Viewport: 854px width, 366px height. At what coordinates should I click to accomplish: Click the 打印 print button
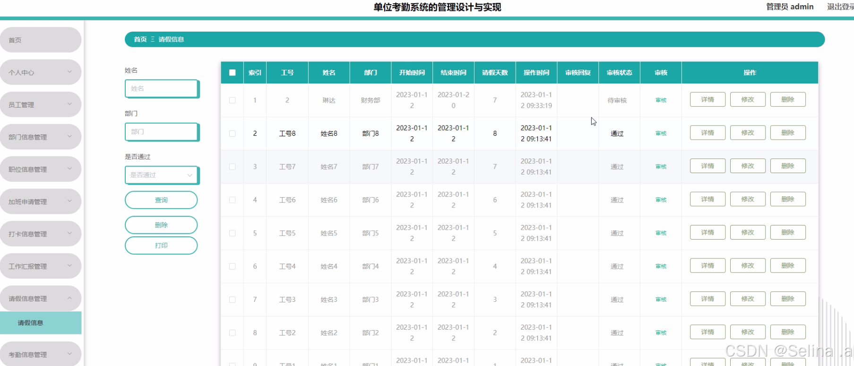coord(161,246)
